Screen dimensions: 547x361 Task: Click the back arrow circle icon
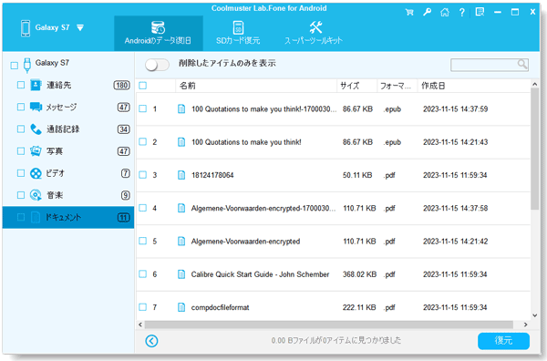pos(151,341)
